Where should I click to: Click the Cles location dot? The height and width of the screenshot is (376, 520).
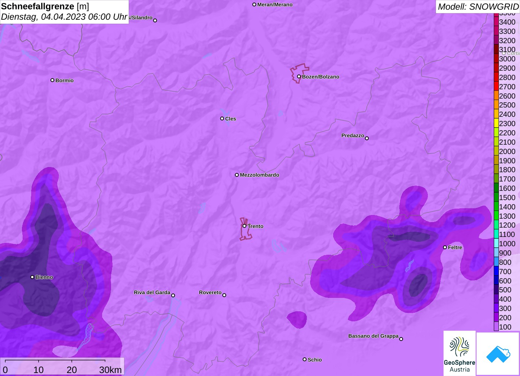click(222, 119)
